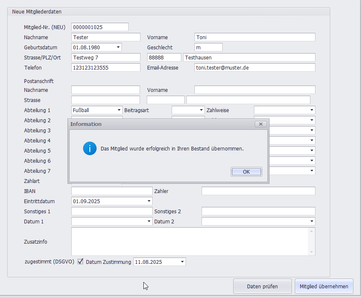
Task: Click OK in the Information dialog
Action: 246,172
